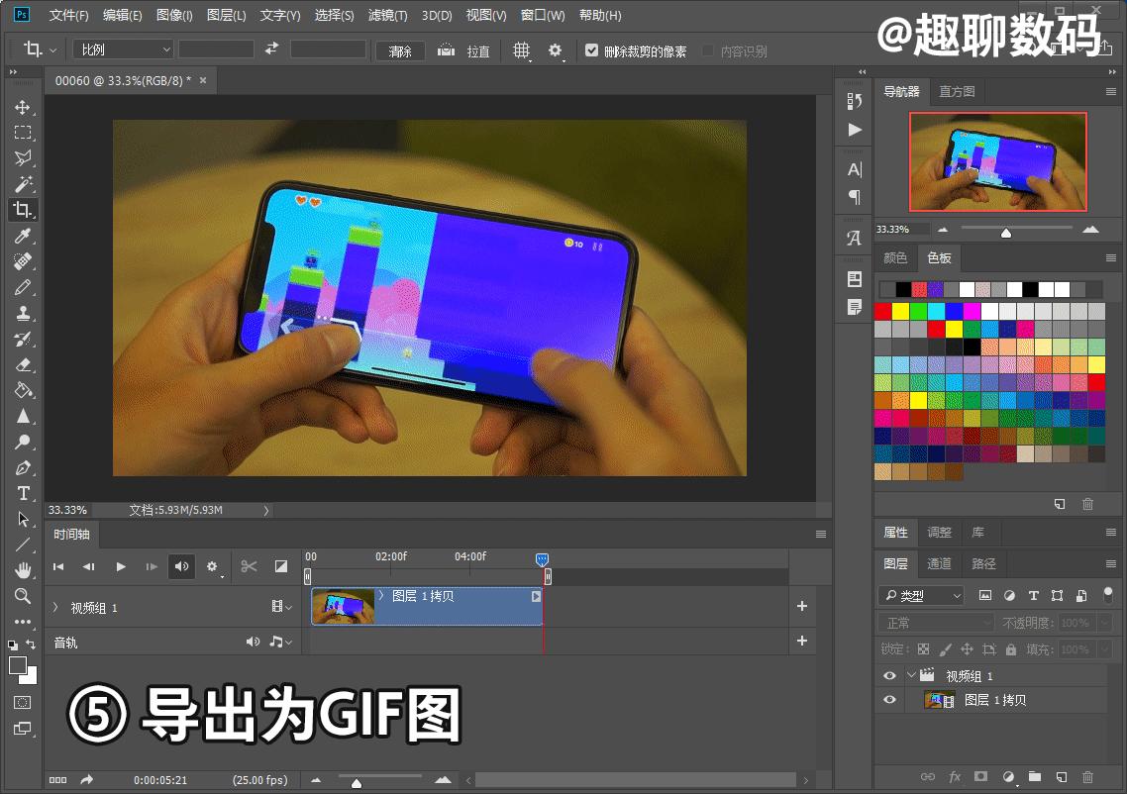Image resolution: width=1127 pixels, height=794 pixels.
Task: Uncheck 删除裁剪的像素 in the options bar
Action: click(591, 50)
